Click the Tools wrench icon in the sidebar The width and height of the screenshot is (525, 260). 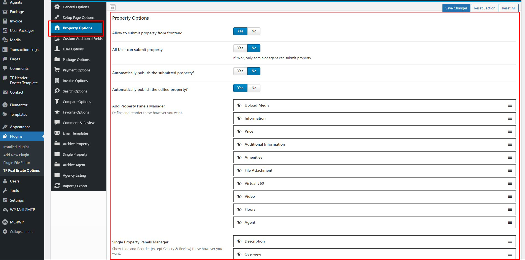pyautogui.click(x=5, y=191)
